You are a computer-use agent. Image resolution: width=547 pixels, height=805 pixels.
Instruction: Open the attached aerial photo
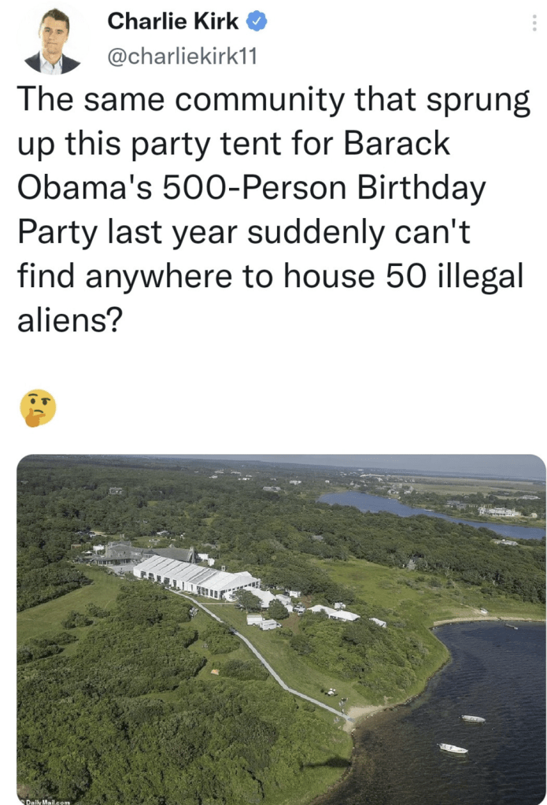click(282, 630)
